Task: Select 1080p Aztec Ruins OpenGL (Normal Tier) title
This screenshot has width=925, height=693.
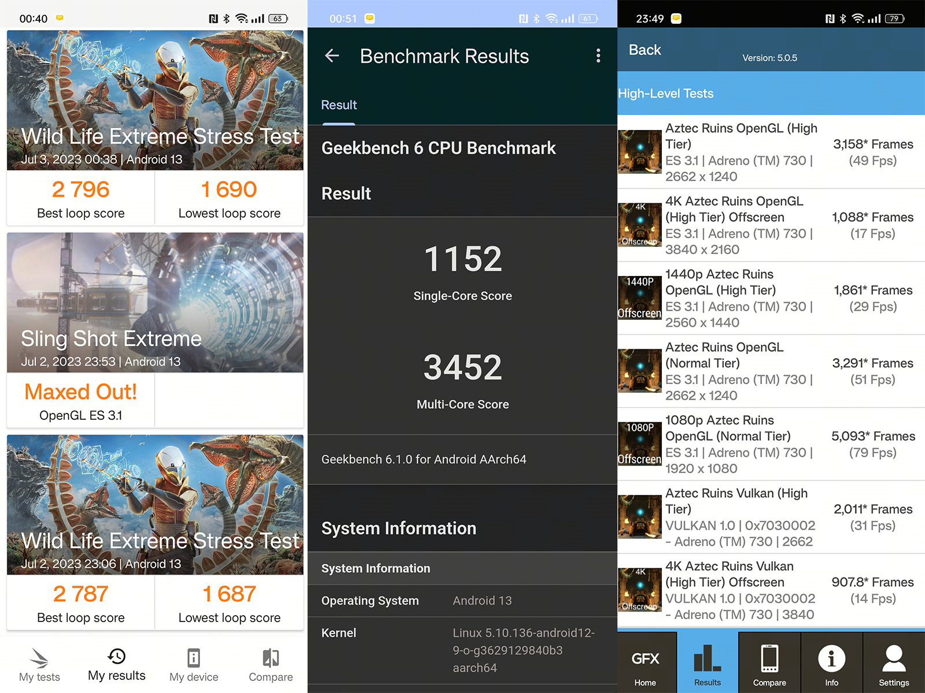Action: point(728,428)
